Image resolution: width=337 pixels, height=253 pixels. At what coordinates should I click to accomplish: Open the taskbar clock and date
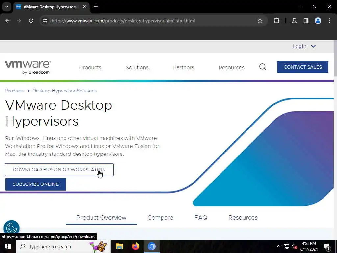309,246
